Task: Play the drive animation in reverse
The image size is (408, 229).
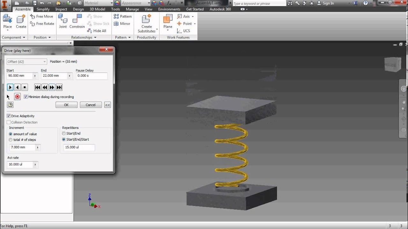Action: [18, 87]
